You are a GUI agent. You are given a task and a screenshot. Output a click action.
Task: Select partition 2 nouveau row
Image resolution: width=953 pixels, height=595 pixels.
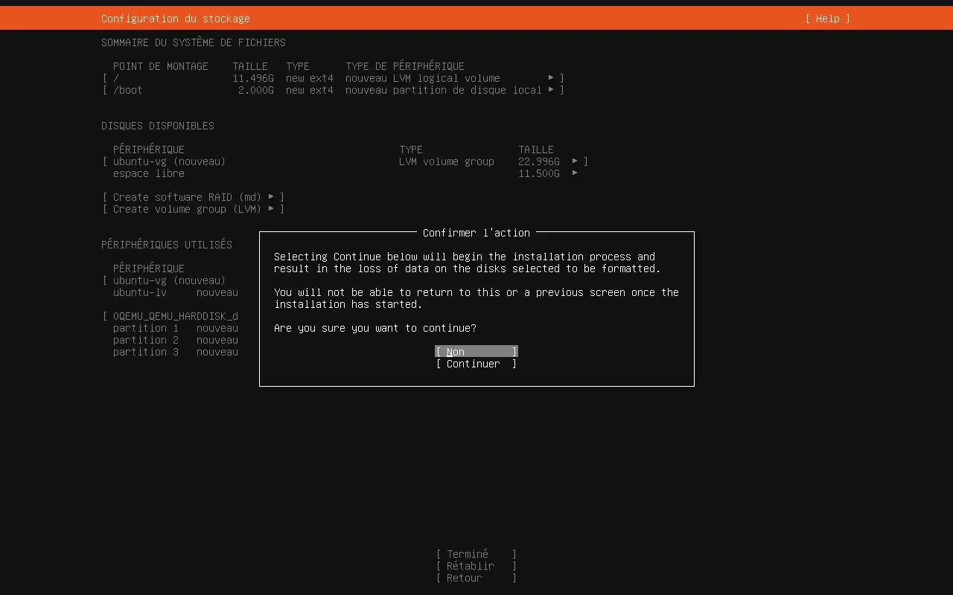[176, 340]
